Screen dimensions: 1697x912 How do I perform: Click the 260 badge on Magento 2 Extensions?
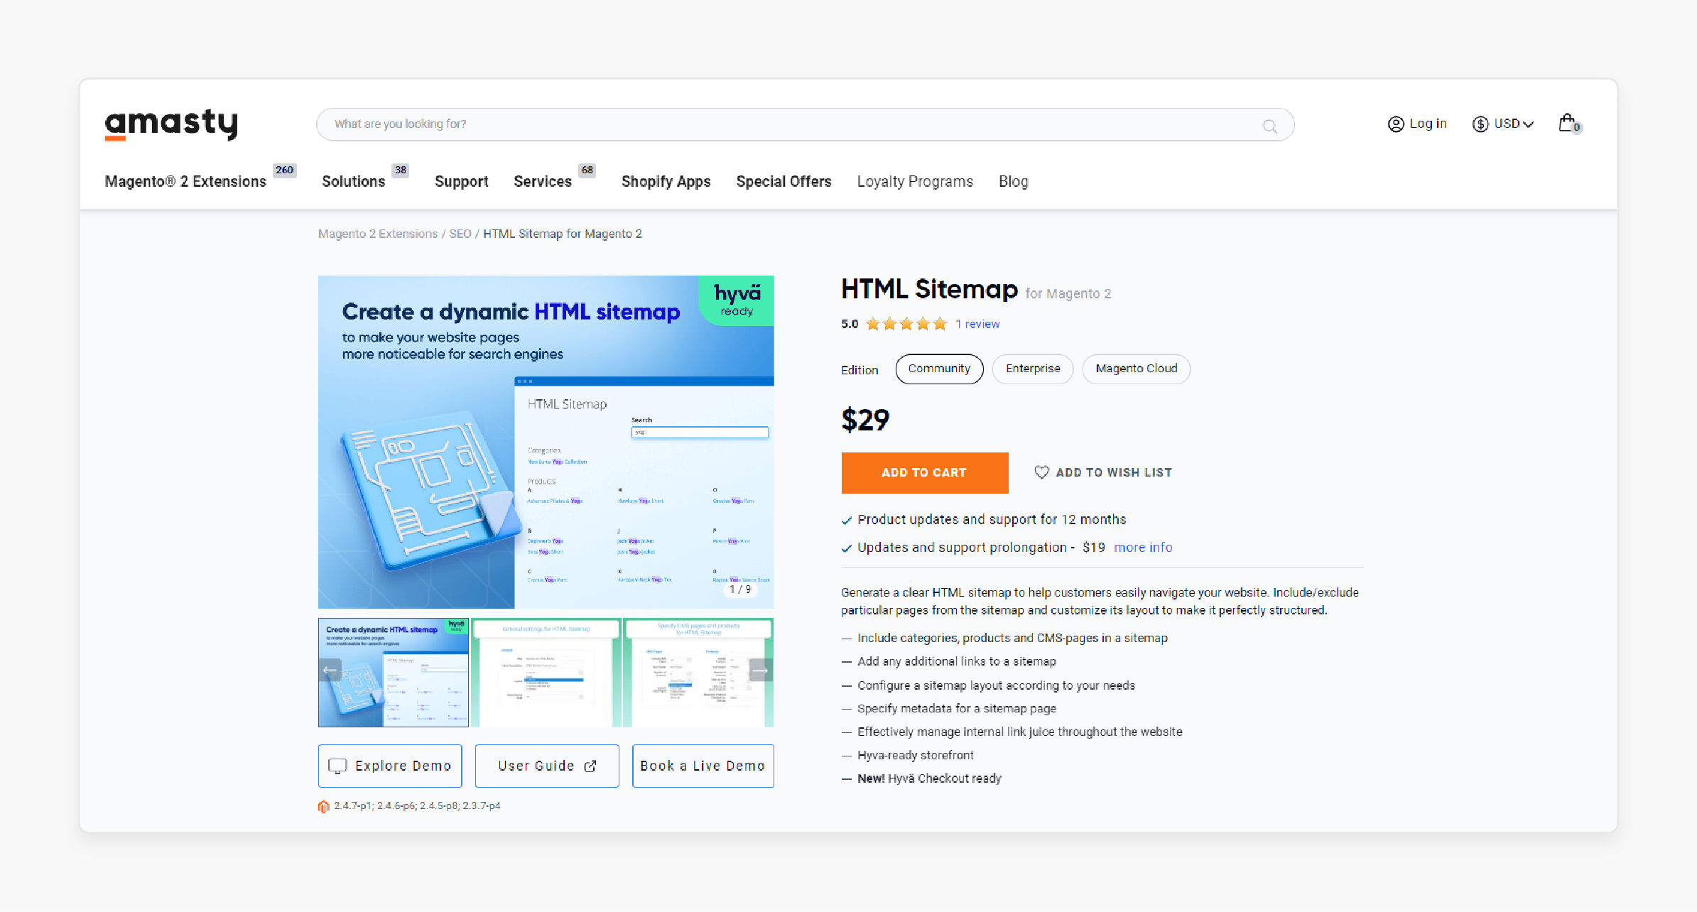pyautogui.click(x=285, y=170)
